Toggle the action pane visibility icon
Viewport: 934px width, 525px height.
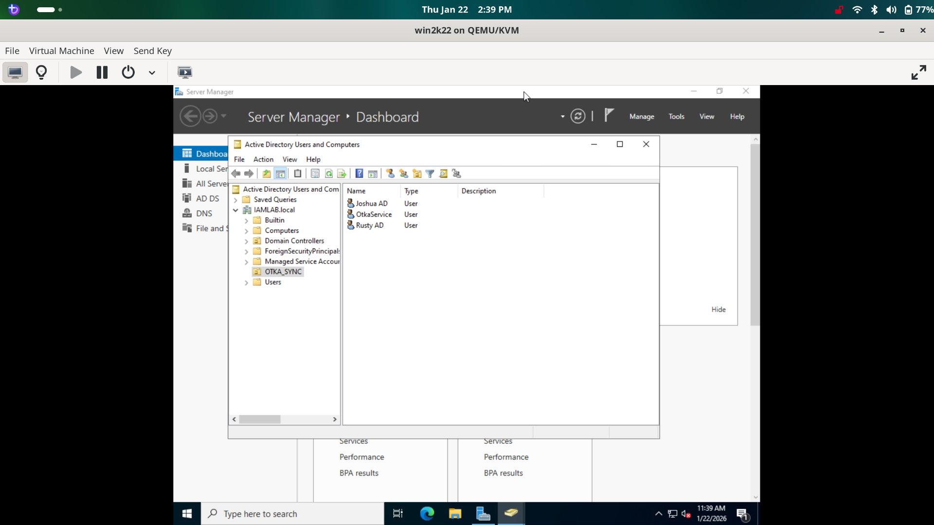point(373,174)
